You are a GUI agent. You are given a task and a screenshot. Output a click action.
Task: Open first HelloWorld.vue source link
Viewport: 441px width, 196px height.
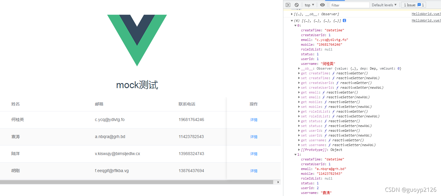426,14
